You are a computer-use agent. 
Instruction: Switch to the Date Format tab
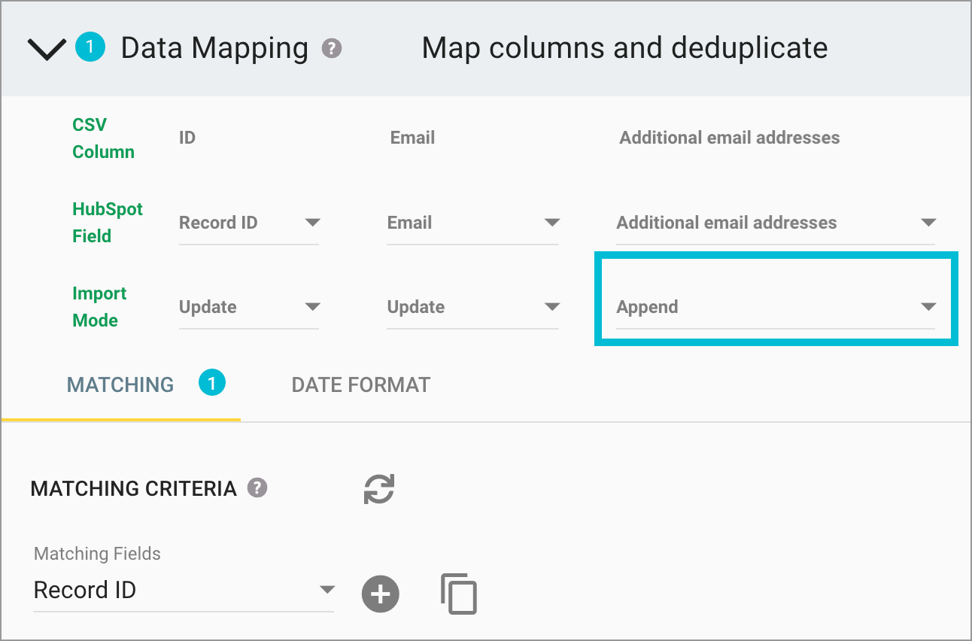coord(360,384)
